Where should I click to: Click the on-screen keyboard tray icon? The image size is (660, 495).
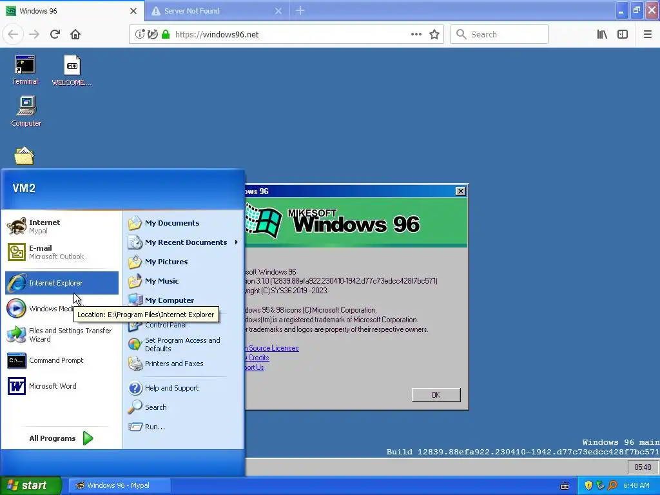click(x=565, y=486)
